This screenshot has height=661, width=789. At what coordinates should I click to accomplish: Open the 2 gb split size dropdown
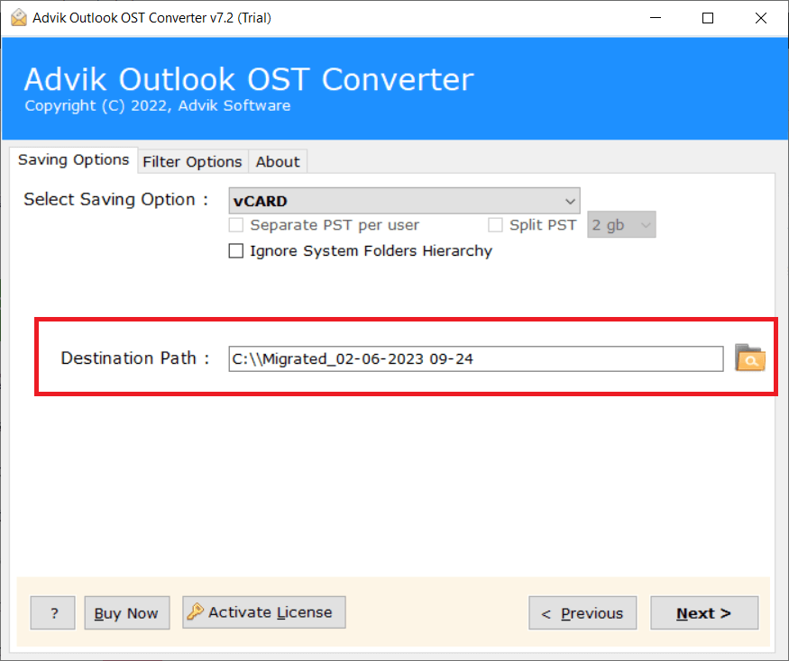(x=621, y=225)
